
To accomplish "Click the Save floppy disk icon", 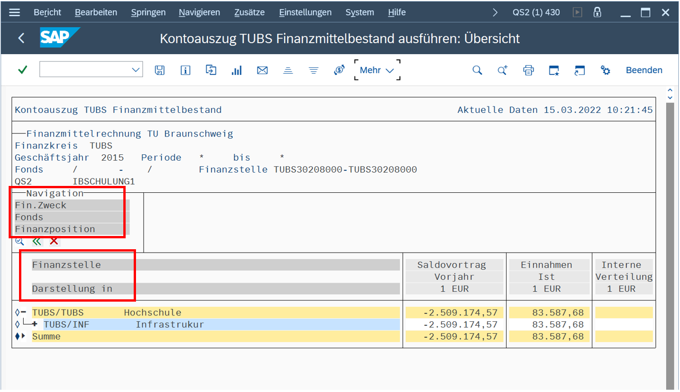I will pos(160,70).
